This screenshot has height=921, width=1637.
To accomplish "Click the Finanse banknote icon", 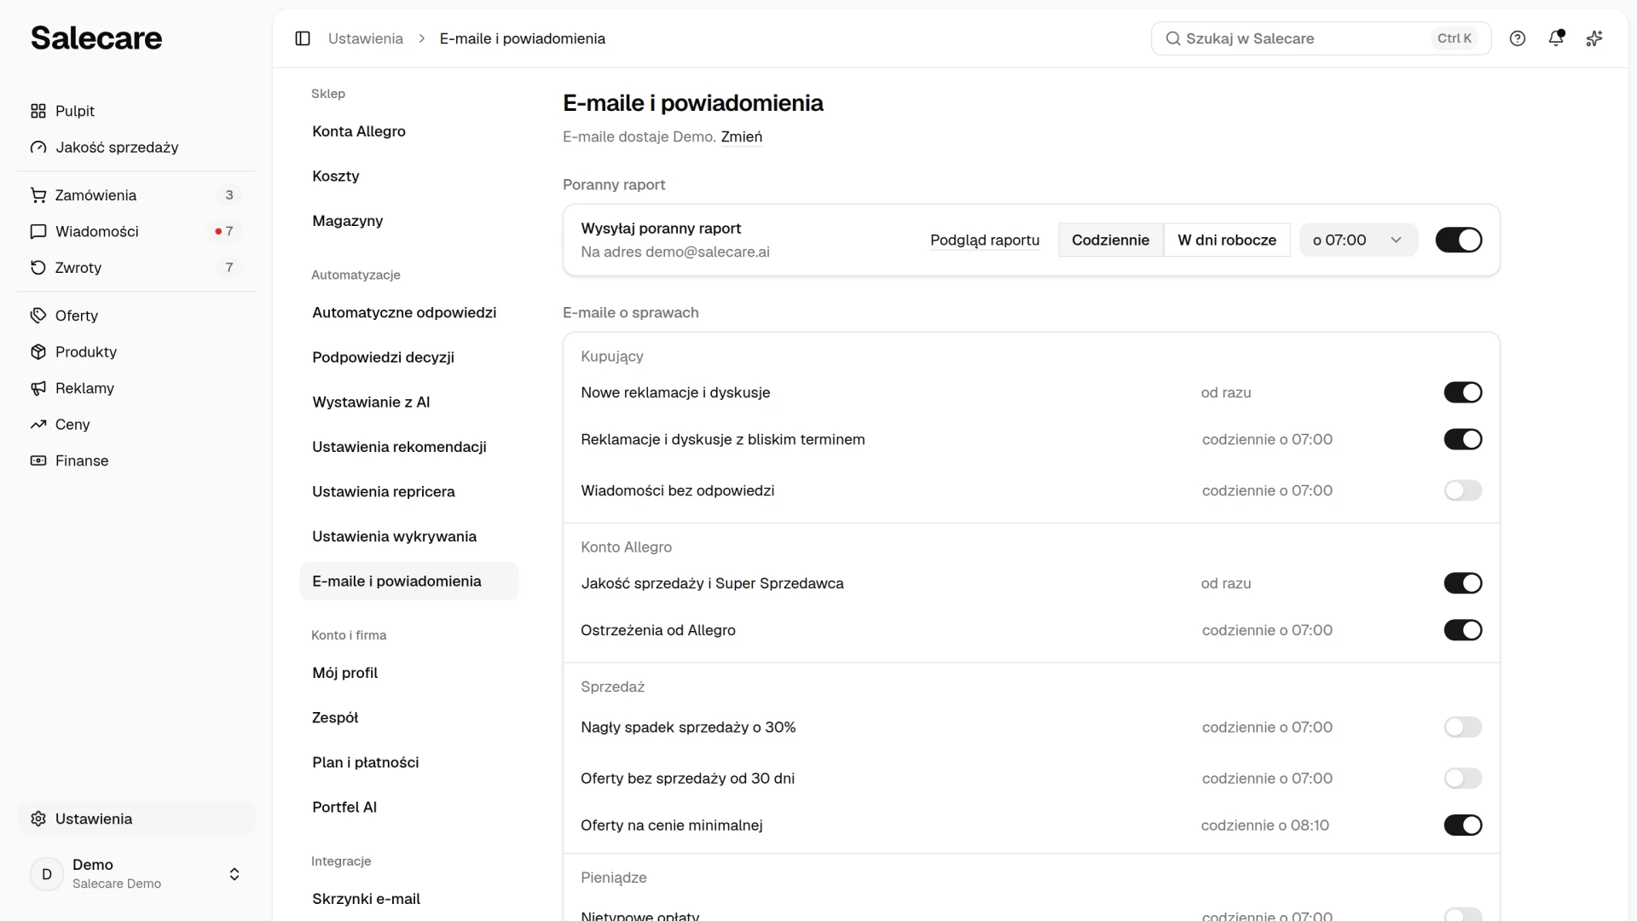I will (x=38, y=460).
